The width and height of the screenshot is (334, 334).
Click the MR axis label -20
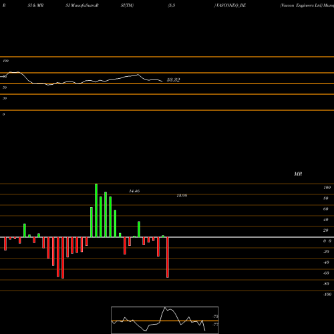coord(326,252)
